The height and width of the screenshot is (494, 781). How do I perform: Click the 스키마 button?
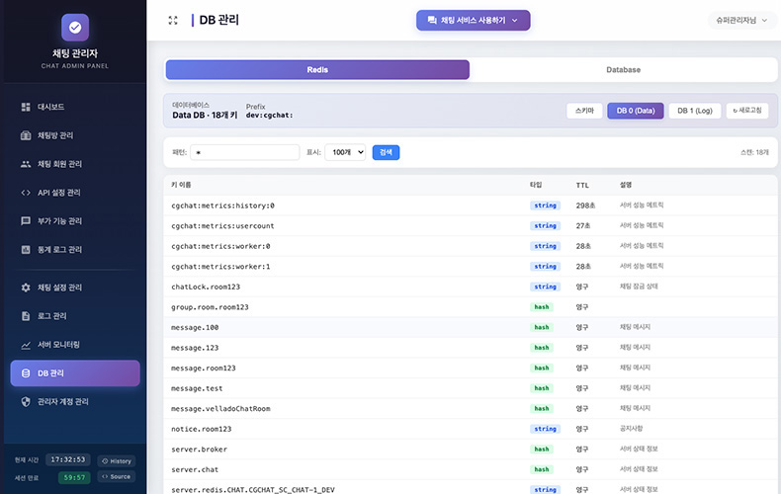click(584, 111)
